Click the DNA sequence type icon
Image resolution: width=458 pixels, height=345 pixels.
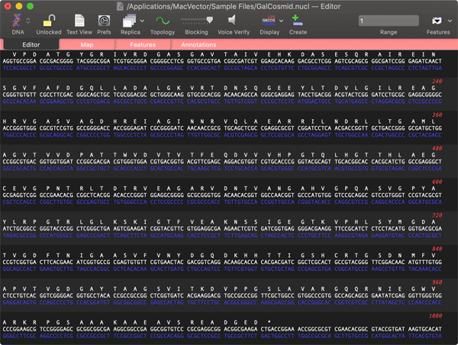pyautogui.click(x=17, y=21)
